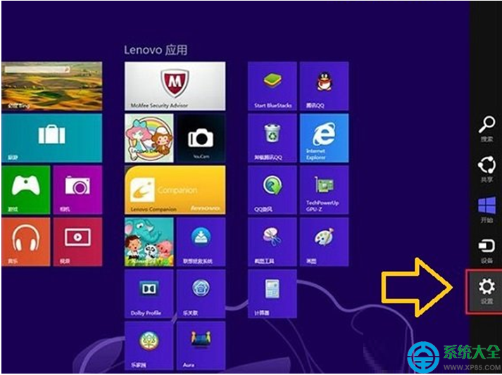
Task: Open the tile with house icon beside Dolby Profile
Action: point(201,293)
